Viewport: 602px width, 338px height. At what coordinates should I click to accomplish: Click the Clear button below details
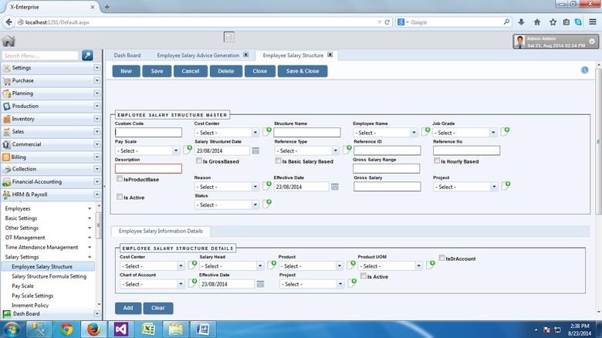[x=157, y=308]
